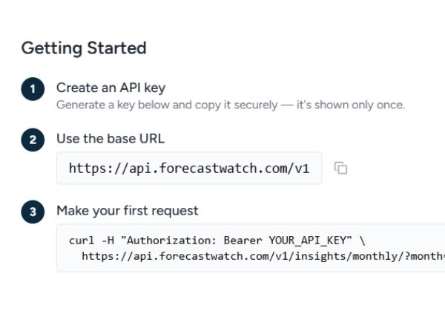Copy the base URL with the copy icon
This screenshot has width=445, height=314.
click(340, 169)
